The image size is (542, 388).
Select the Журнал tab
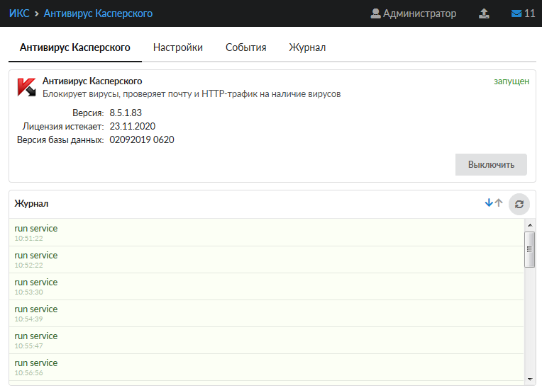pyautogui.click(x=307, y=47)
